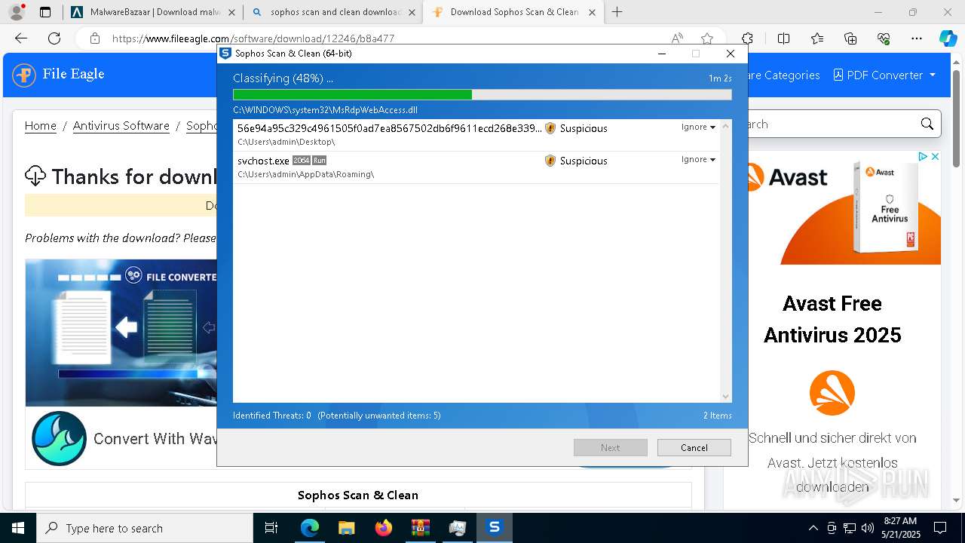Open split screen icon in Edge
This screenshot has height=543, width=965.
(783, 38)
